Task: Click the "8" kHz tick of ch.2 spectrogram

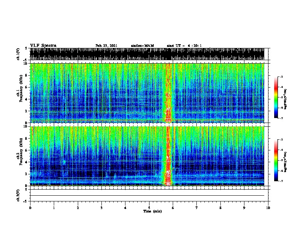Action: [26, 138]
